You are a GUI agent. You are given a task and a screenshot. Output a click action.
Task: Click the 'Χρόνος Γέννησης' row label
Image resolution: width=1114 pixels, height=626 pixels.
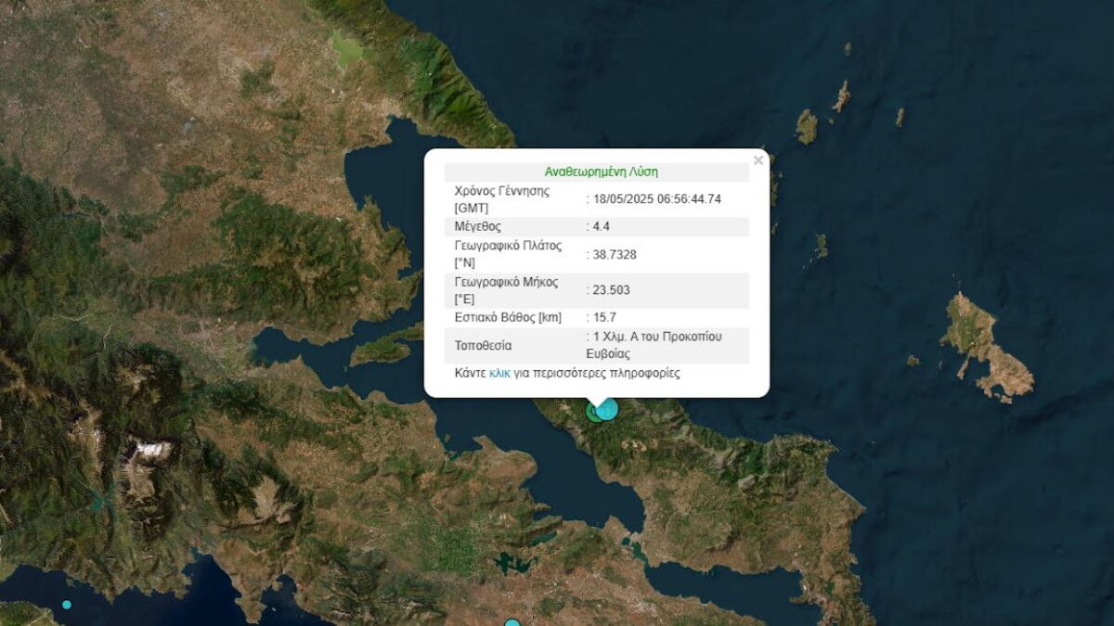[x=502, y=191]
